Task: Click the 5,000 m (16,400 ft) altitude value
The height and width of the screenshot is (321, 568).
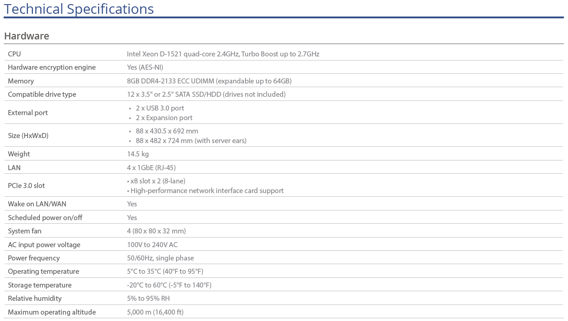Action: [x=155, y=312]
